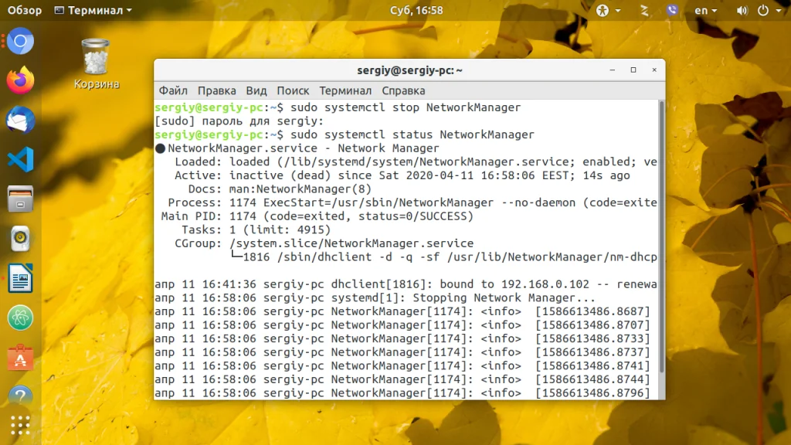Click the '1816 /sbin/dhclient' cgroup process line
Image resolution: width=791 pixels, height=445 pixels.
pyautogui.click(x=444, y=257)
